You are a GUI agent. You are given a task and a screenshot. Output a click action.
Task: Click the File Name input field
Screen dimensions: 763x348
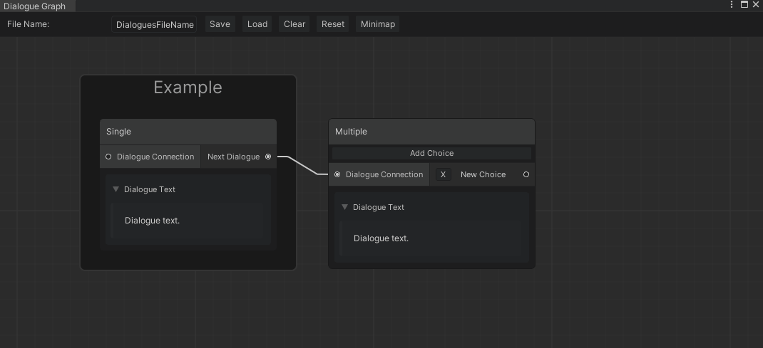click(155, 24)
